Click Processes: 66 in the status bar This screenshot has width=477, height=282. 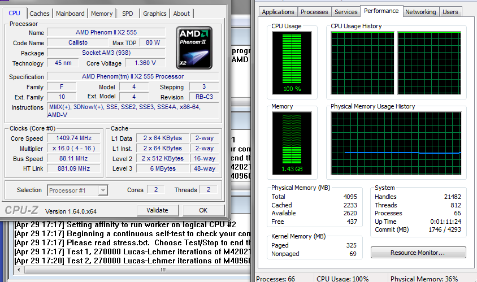click(x=275, y=279)
